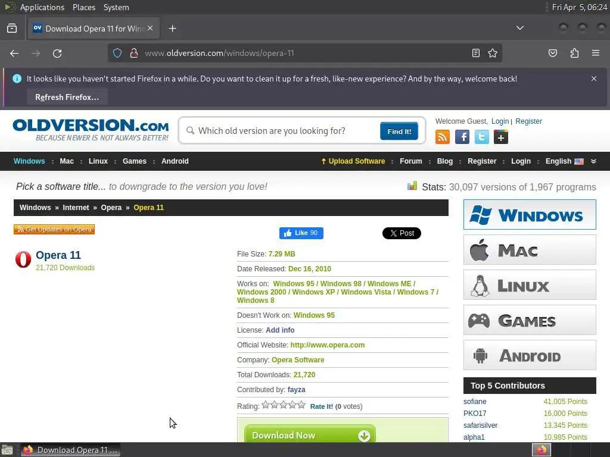Click the Register link beside Welcome Guest

(528, 121)
